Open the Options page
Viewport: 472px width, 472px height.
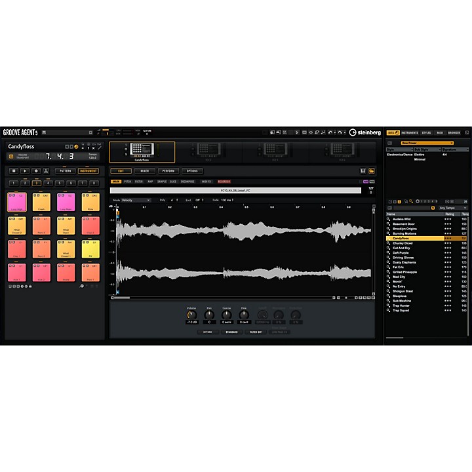tap(192, 171)
